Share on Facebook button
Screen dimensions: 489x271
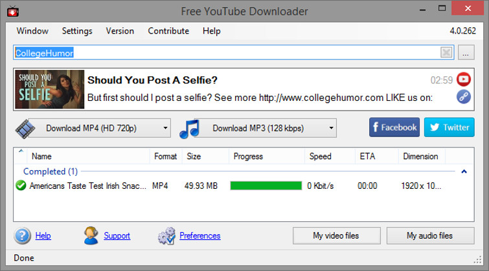click(394, 127)
